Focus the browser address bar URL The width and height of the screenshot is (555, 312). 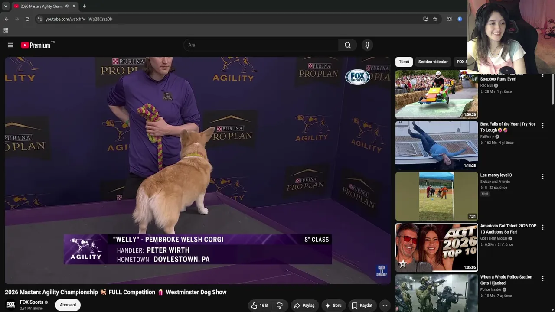pyautogui.click(x=78, y=19)
